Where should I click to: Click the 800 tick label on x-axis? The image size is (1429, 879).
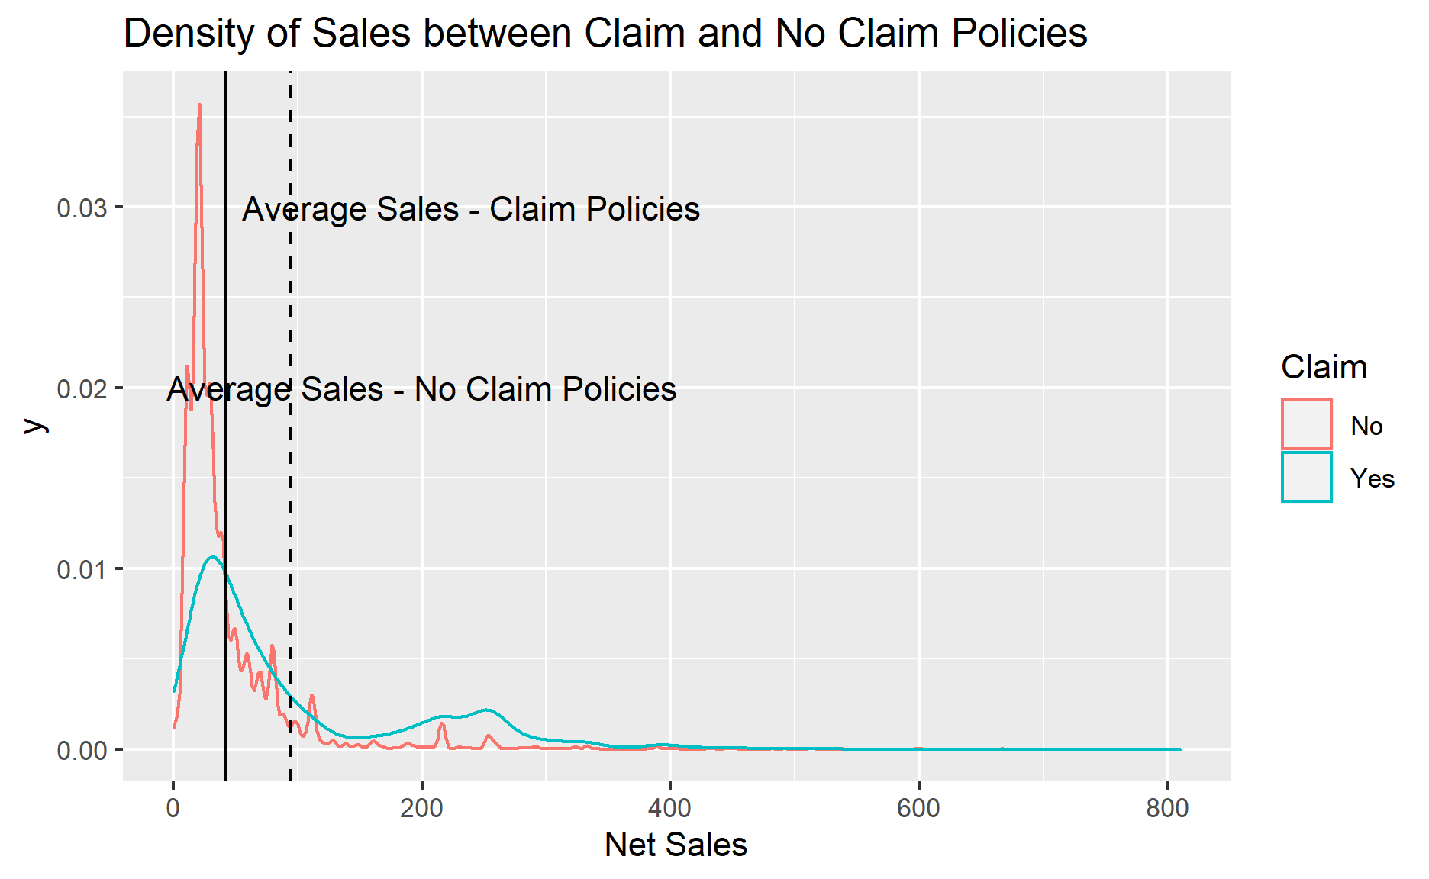1167,809
